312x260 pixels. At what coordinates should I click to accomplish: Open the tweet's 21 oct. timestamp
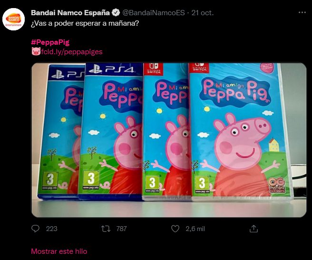coord(202,12)
